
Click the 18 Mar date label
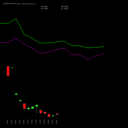[36, 122]
